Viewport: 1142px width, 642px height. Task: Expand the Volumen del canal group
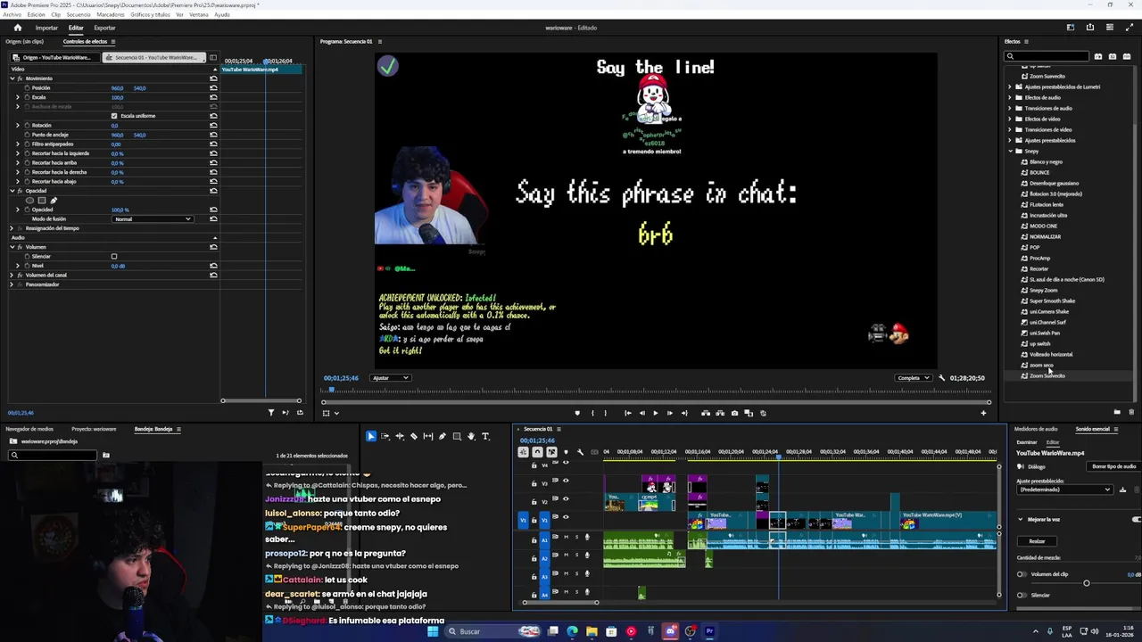click(x=12, y=275)
